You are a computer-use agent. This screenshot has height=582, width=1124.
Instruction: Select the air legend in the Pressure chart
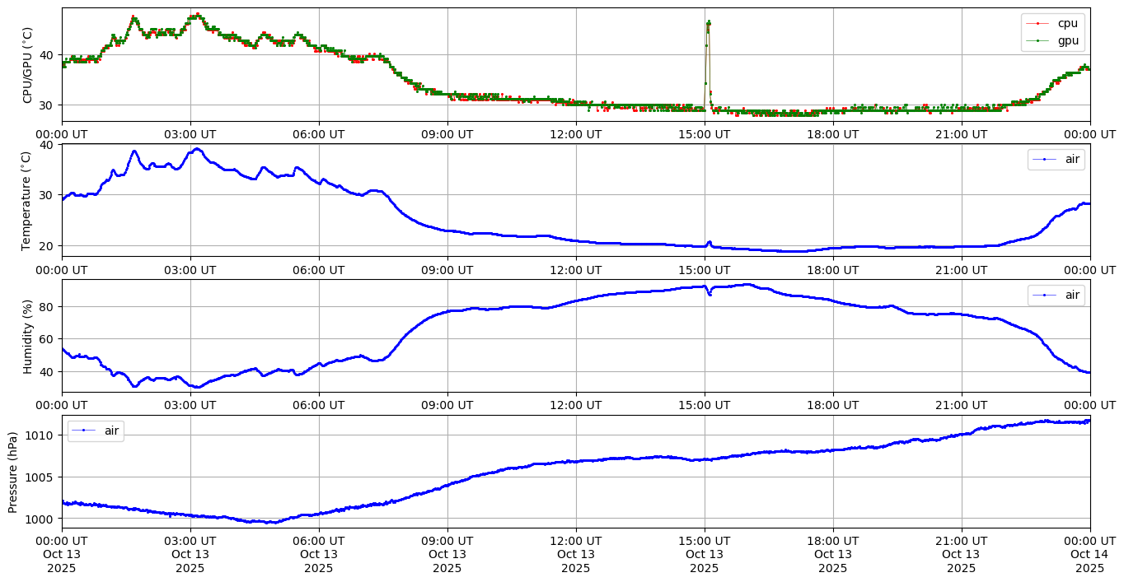coord(112,431)
